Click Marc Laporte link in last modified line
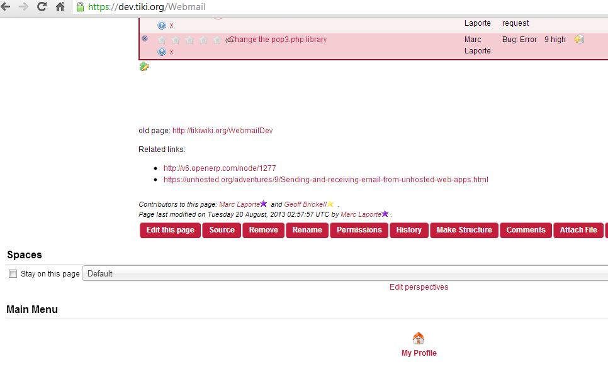Image resolution: width=608 pixels, height=372 pixels. (361, 214)
